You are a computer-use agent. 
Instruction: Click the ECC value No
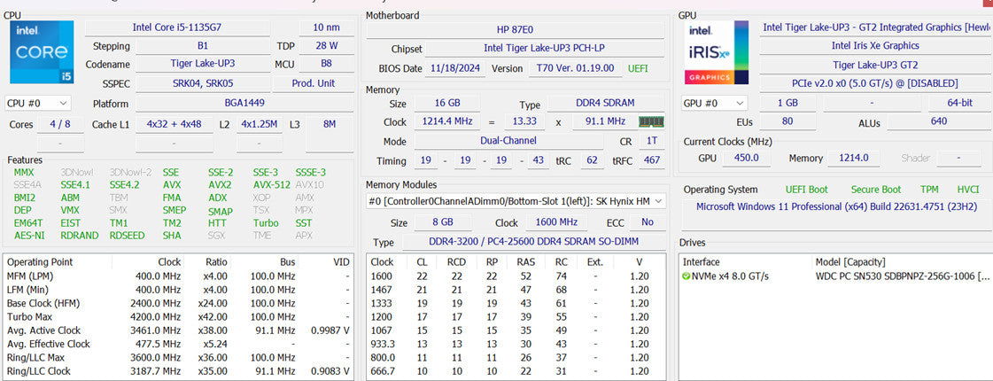[648, 222]
